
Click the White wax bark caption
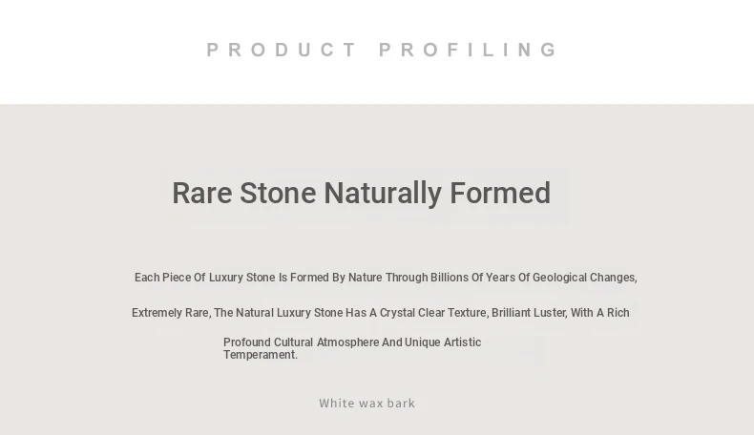[367, 404]
